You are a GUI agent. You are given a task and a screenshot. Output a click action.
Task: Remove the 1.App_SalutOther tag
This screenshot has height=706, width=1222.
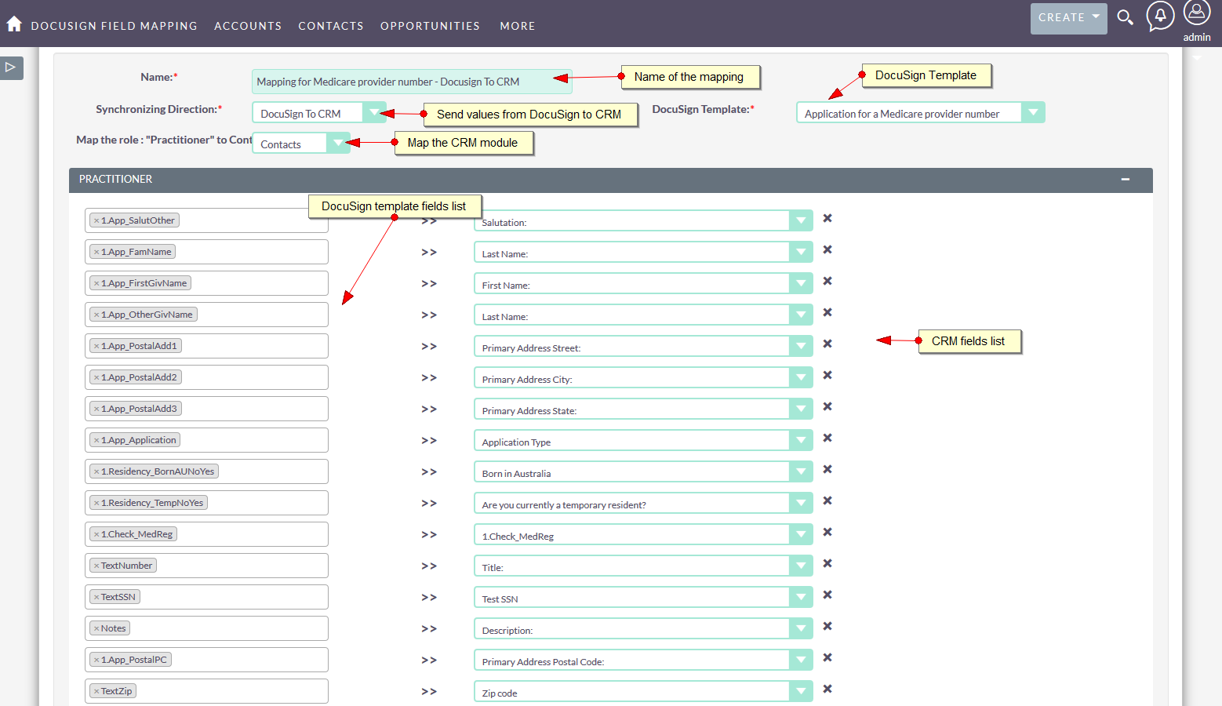(96, 221)
